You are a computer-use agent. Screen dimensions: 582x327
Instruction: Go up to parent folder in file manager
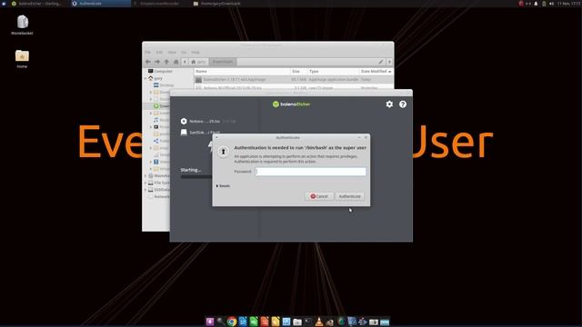coord(166,62)
